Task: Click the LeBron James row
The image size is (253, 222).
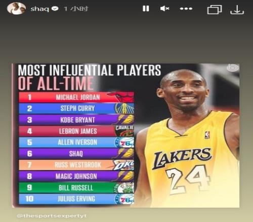Action: click(x=76, y=131)
